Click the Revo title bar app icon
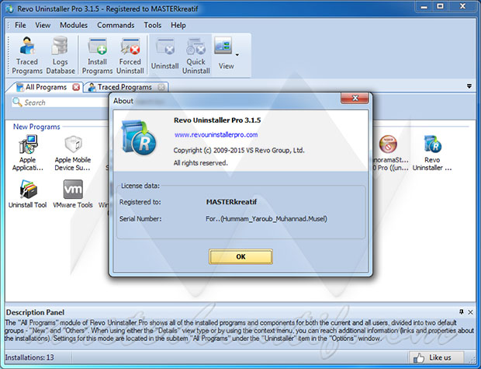The image size is (481, 369). click(10, 9)
